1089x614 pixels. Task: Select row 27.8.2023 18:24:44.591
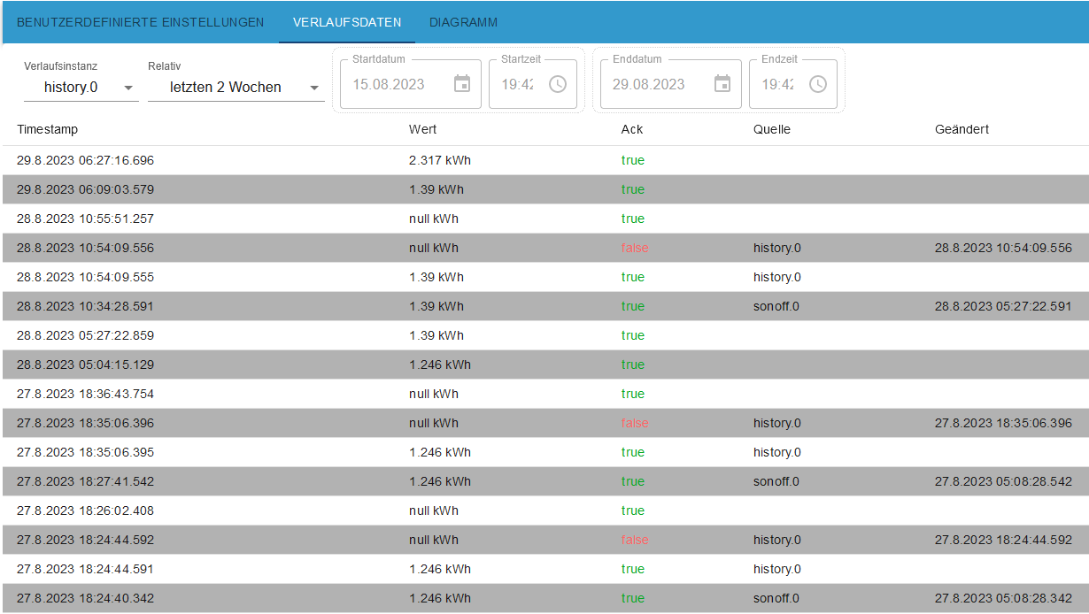pos(544,569)
